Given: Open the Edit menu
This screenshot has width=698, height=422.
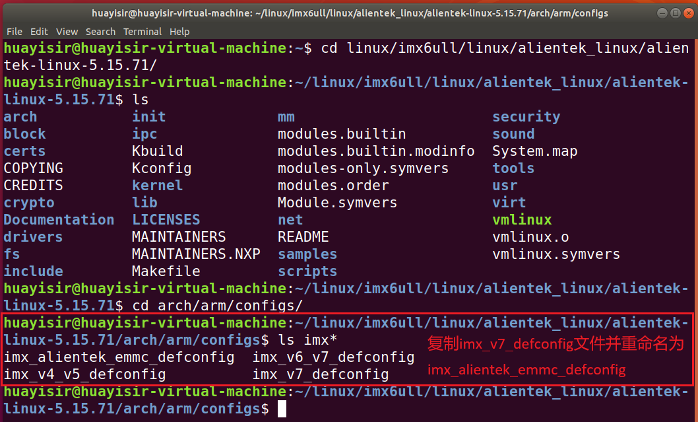Looking at the screenshot, I should click(39, 31).
